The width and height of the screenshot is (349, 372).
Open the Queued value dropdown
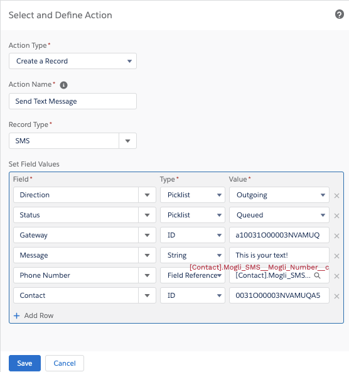pos(279,215)
